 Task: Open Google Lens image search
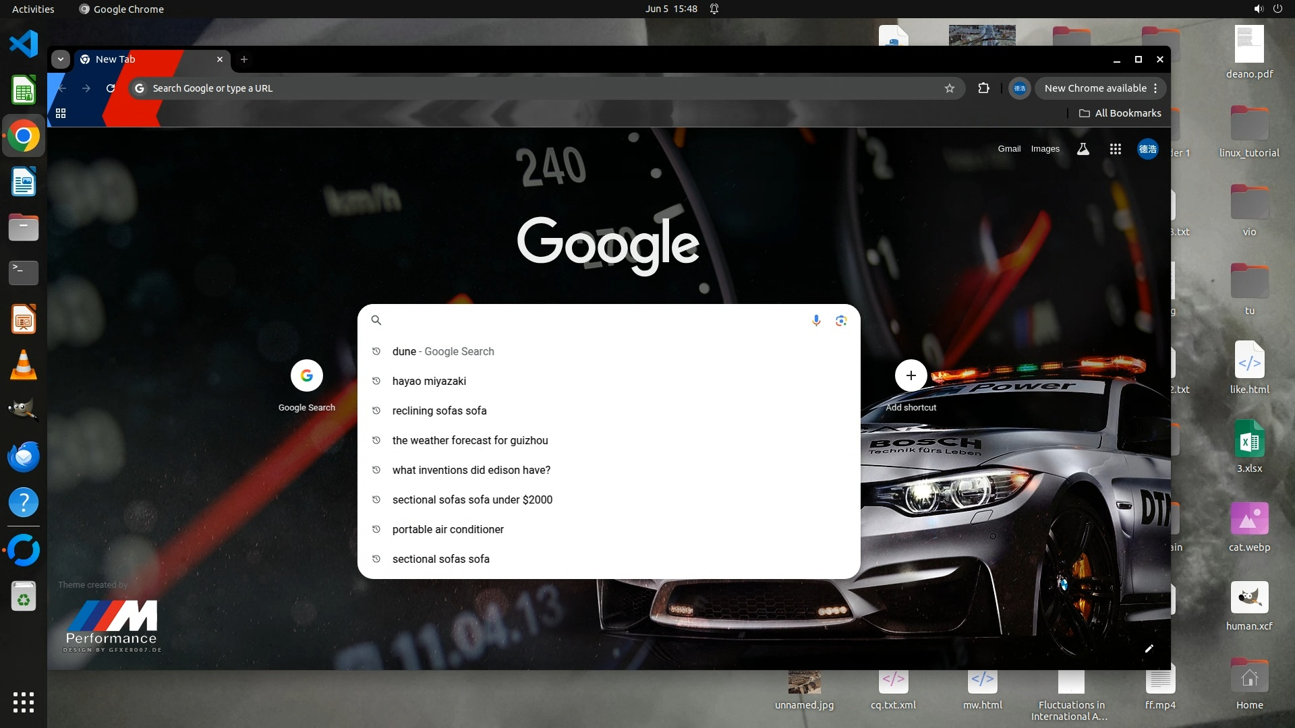pyautogui.click(x=841, y=320)
